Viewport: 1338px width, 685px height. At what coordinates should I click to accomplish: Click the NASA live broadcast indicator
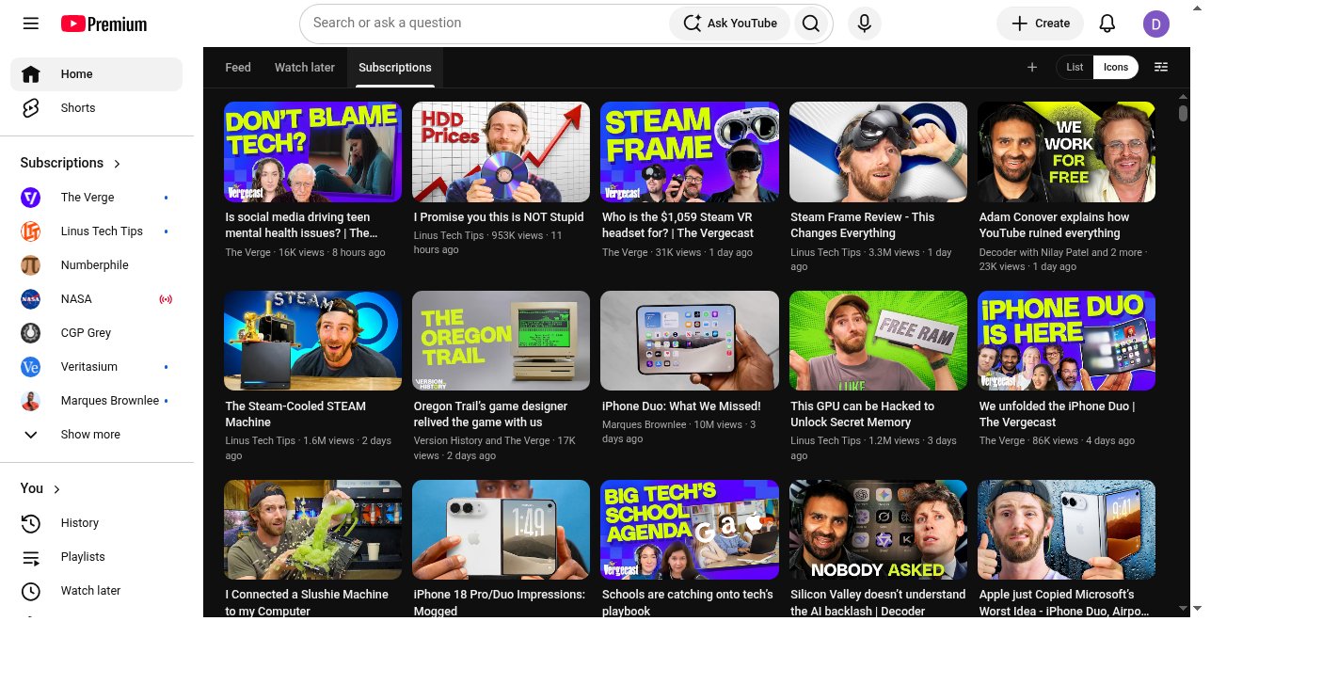pos(167,299)
